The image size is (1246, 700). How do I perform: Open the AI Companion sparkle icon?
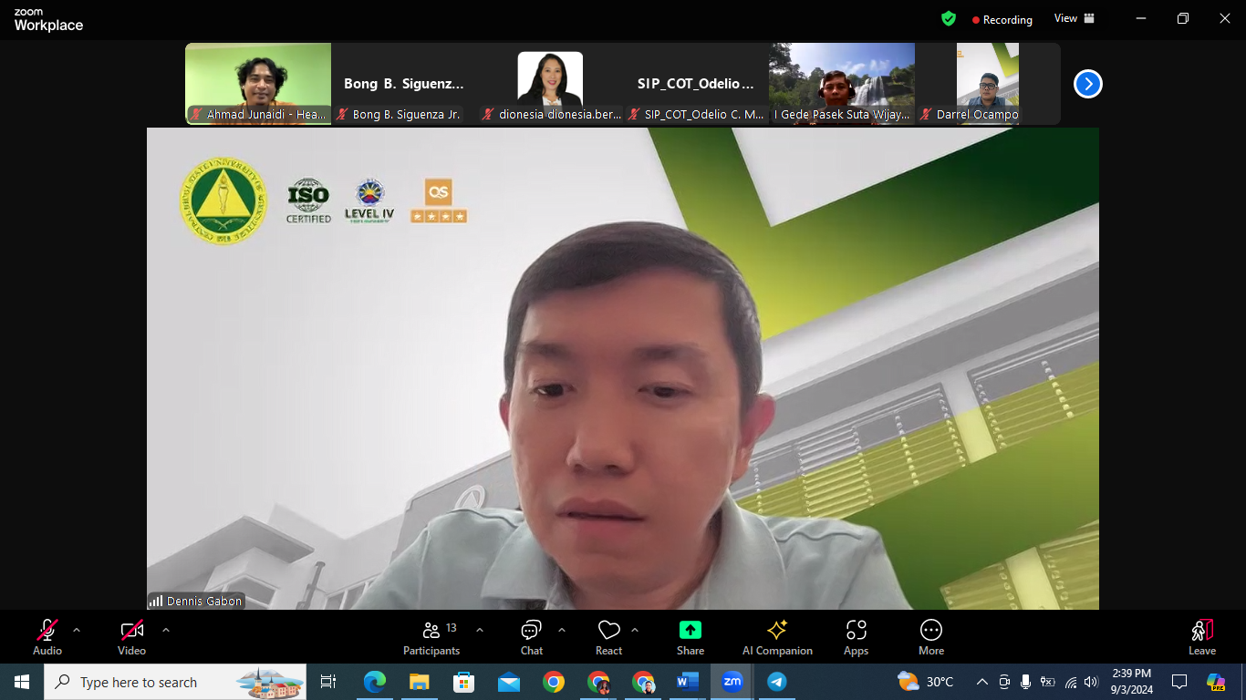[x=777, y=637]
